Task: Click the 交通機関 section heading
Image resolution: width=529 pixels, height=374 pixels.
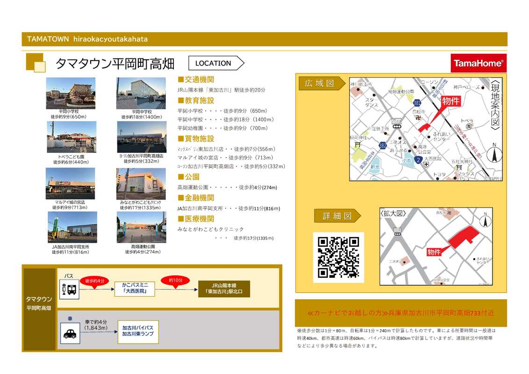Action: [x=196, y=79]
